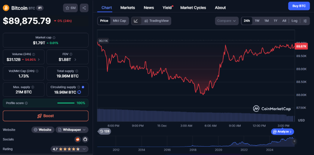This screenshot has height=155, width=314.
Task: Click the Buy BTC button
Action: pyautogui.click(x=299, y=6)
